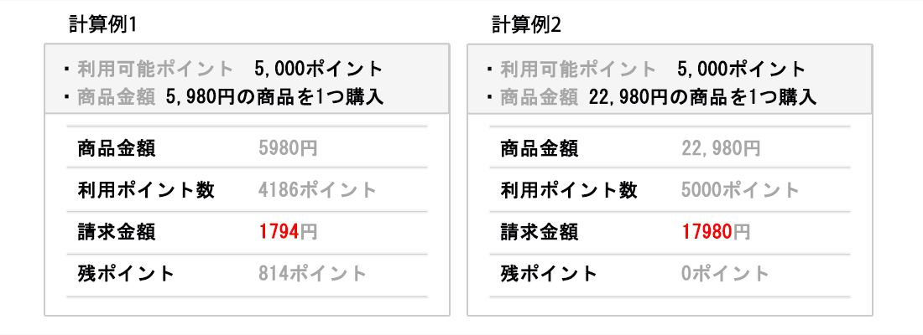The height and width of the screenshot is (335, 923).
Task: Click the 814ポイント remaining points value
Action: pyautogui.click(x=313, y=273)
